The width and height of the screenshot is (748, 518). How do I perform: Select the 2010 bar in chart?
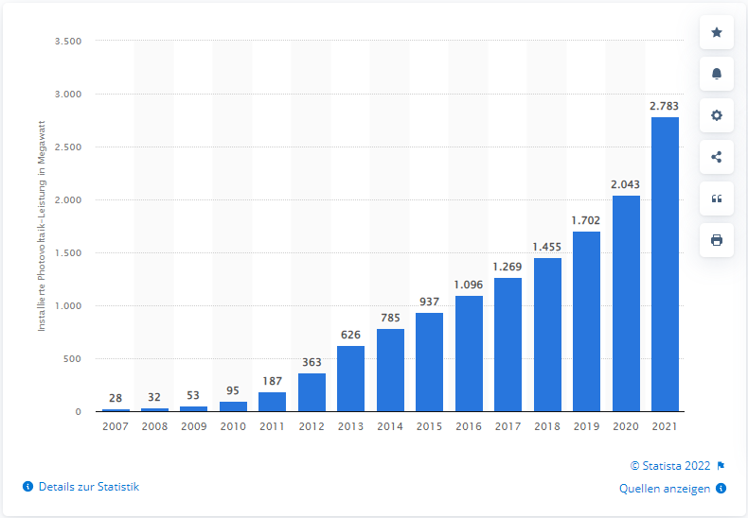(x=233, y=406)
